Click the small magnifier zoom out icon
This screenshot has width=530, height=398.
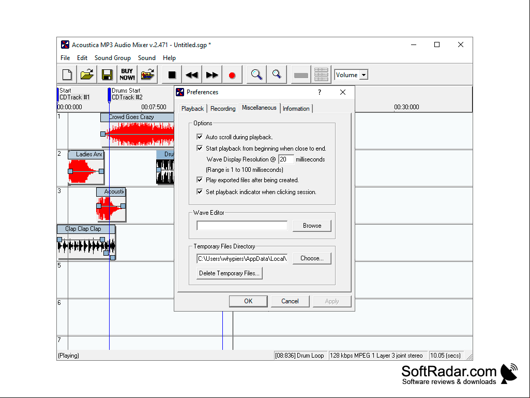pyautogui.click(x=277, y=75)
